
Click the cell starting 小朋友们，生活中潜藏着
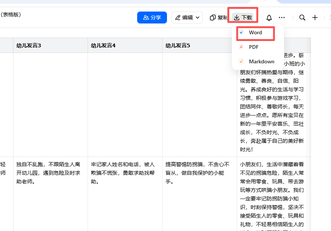pyautogui.click(x=272, y=194)
